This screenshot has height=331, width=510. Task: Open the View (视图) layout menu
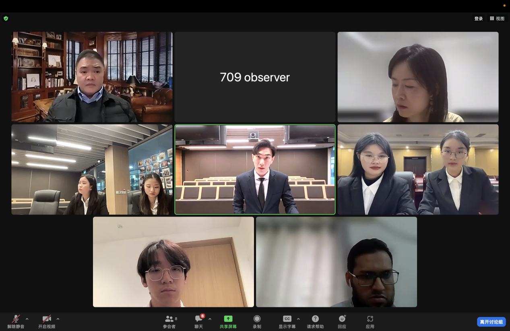pos(497,18)
